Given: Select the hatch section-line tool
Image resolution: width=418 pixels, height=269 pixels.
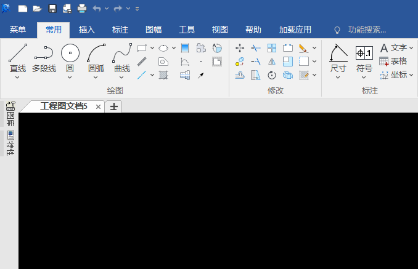Looking at the screenshot, I should (163, 75).
